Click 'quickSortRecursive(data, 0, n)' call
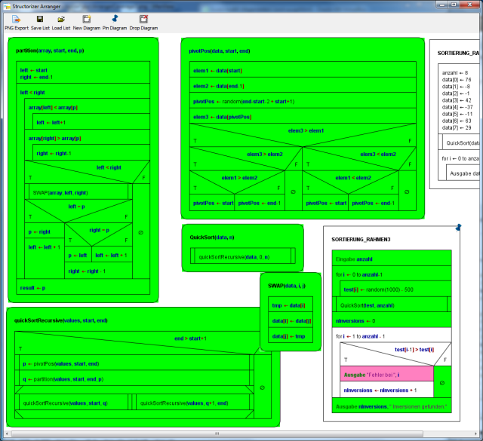 coord(243,256)
